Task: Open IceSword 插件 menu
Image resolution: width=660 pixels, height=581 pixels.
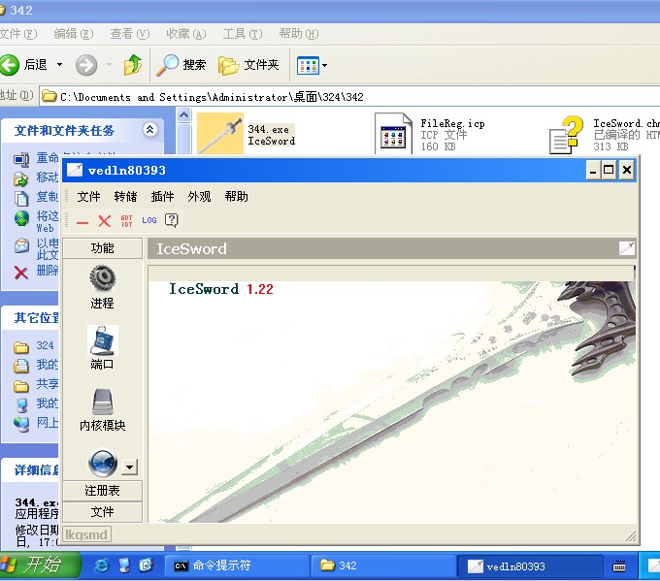Action: point(162,197)
